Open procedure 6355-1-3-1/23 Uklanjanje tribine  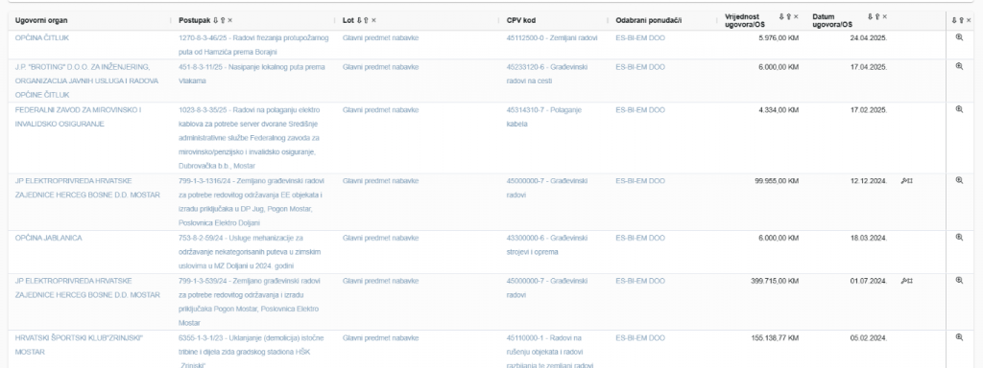(x=252, y=351)
